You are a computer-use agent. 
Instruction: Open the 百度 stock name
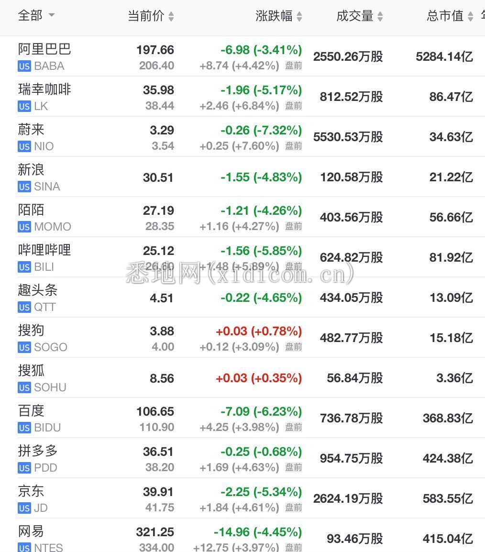pyautogui.click(x=31, y=410)
